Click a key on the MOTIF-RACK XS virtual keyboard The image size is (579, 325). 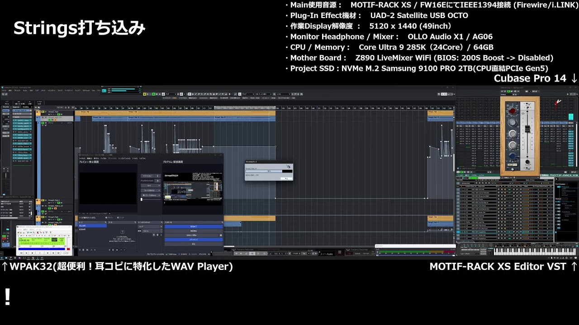coord(520,251)
